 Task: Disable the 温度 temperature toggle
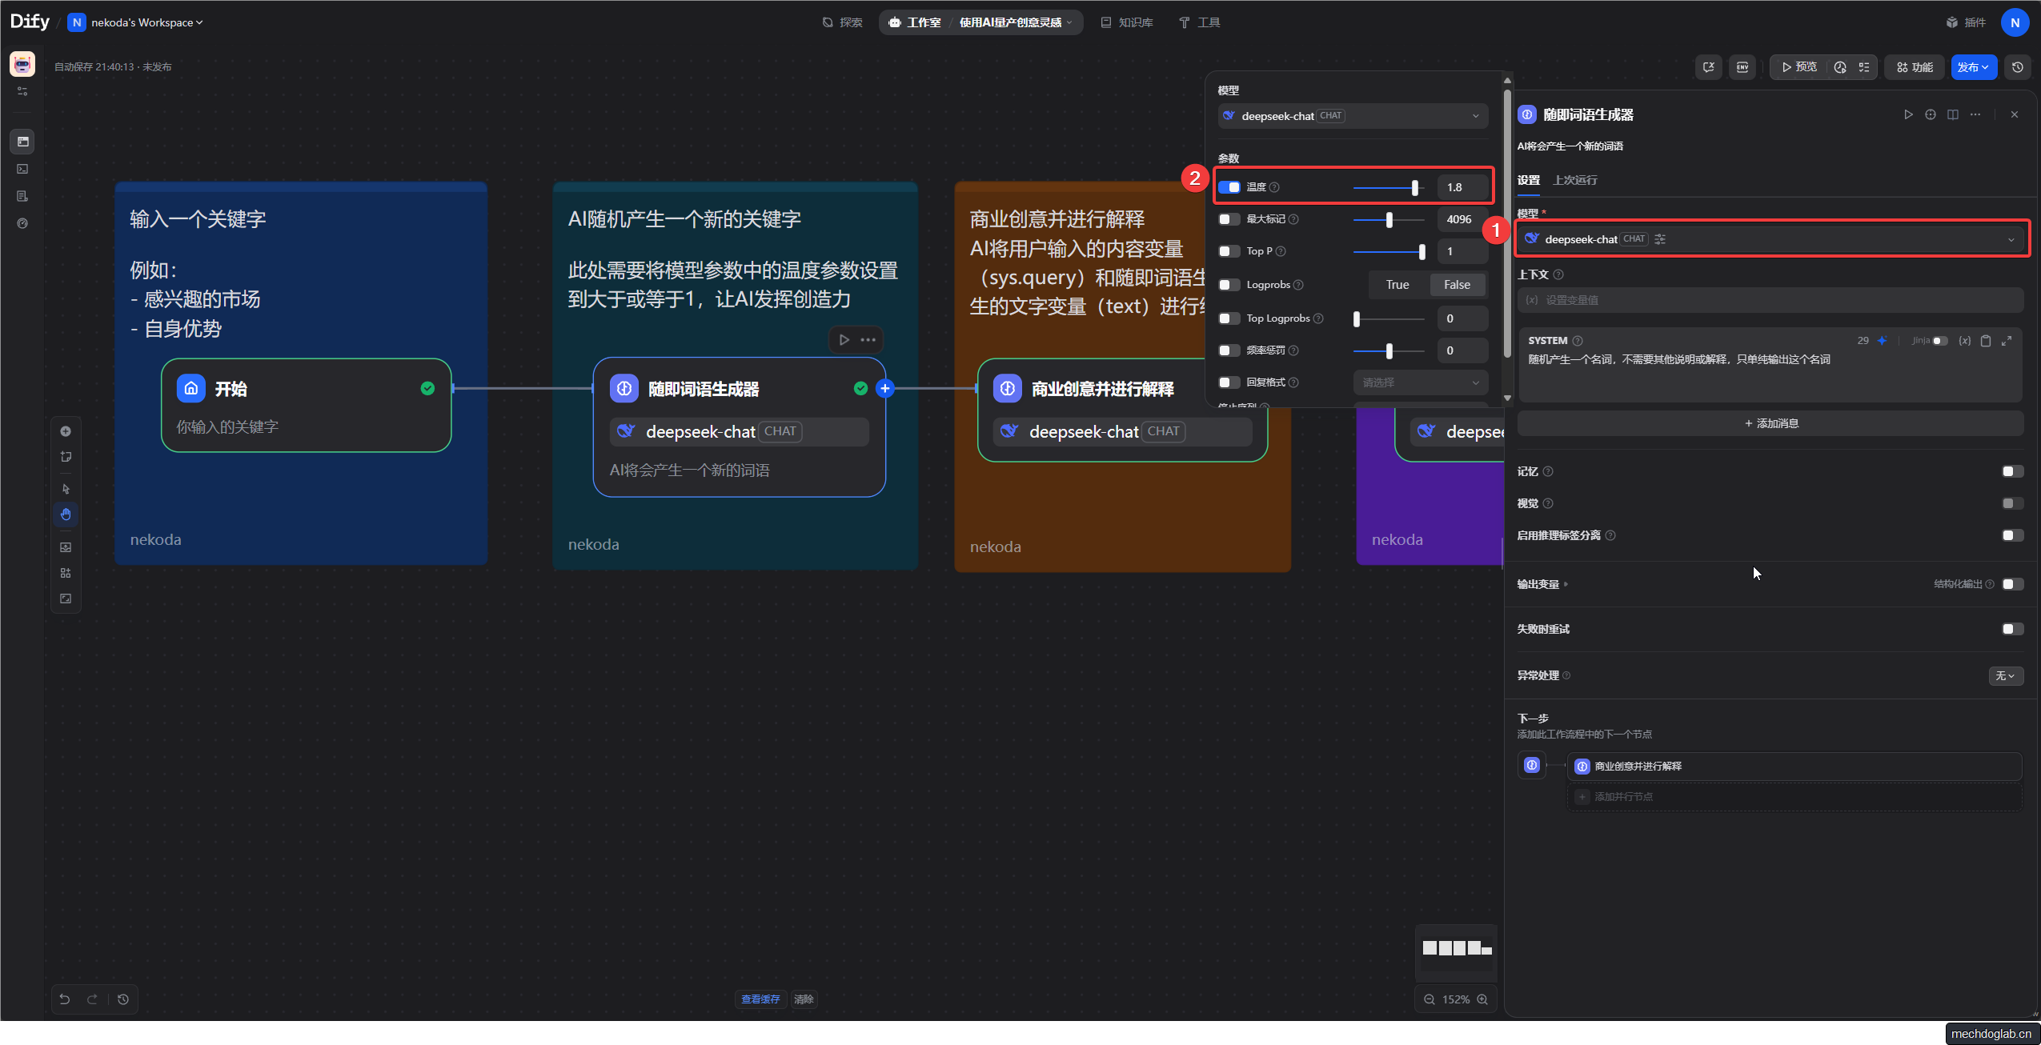1229,187
